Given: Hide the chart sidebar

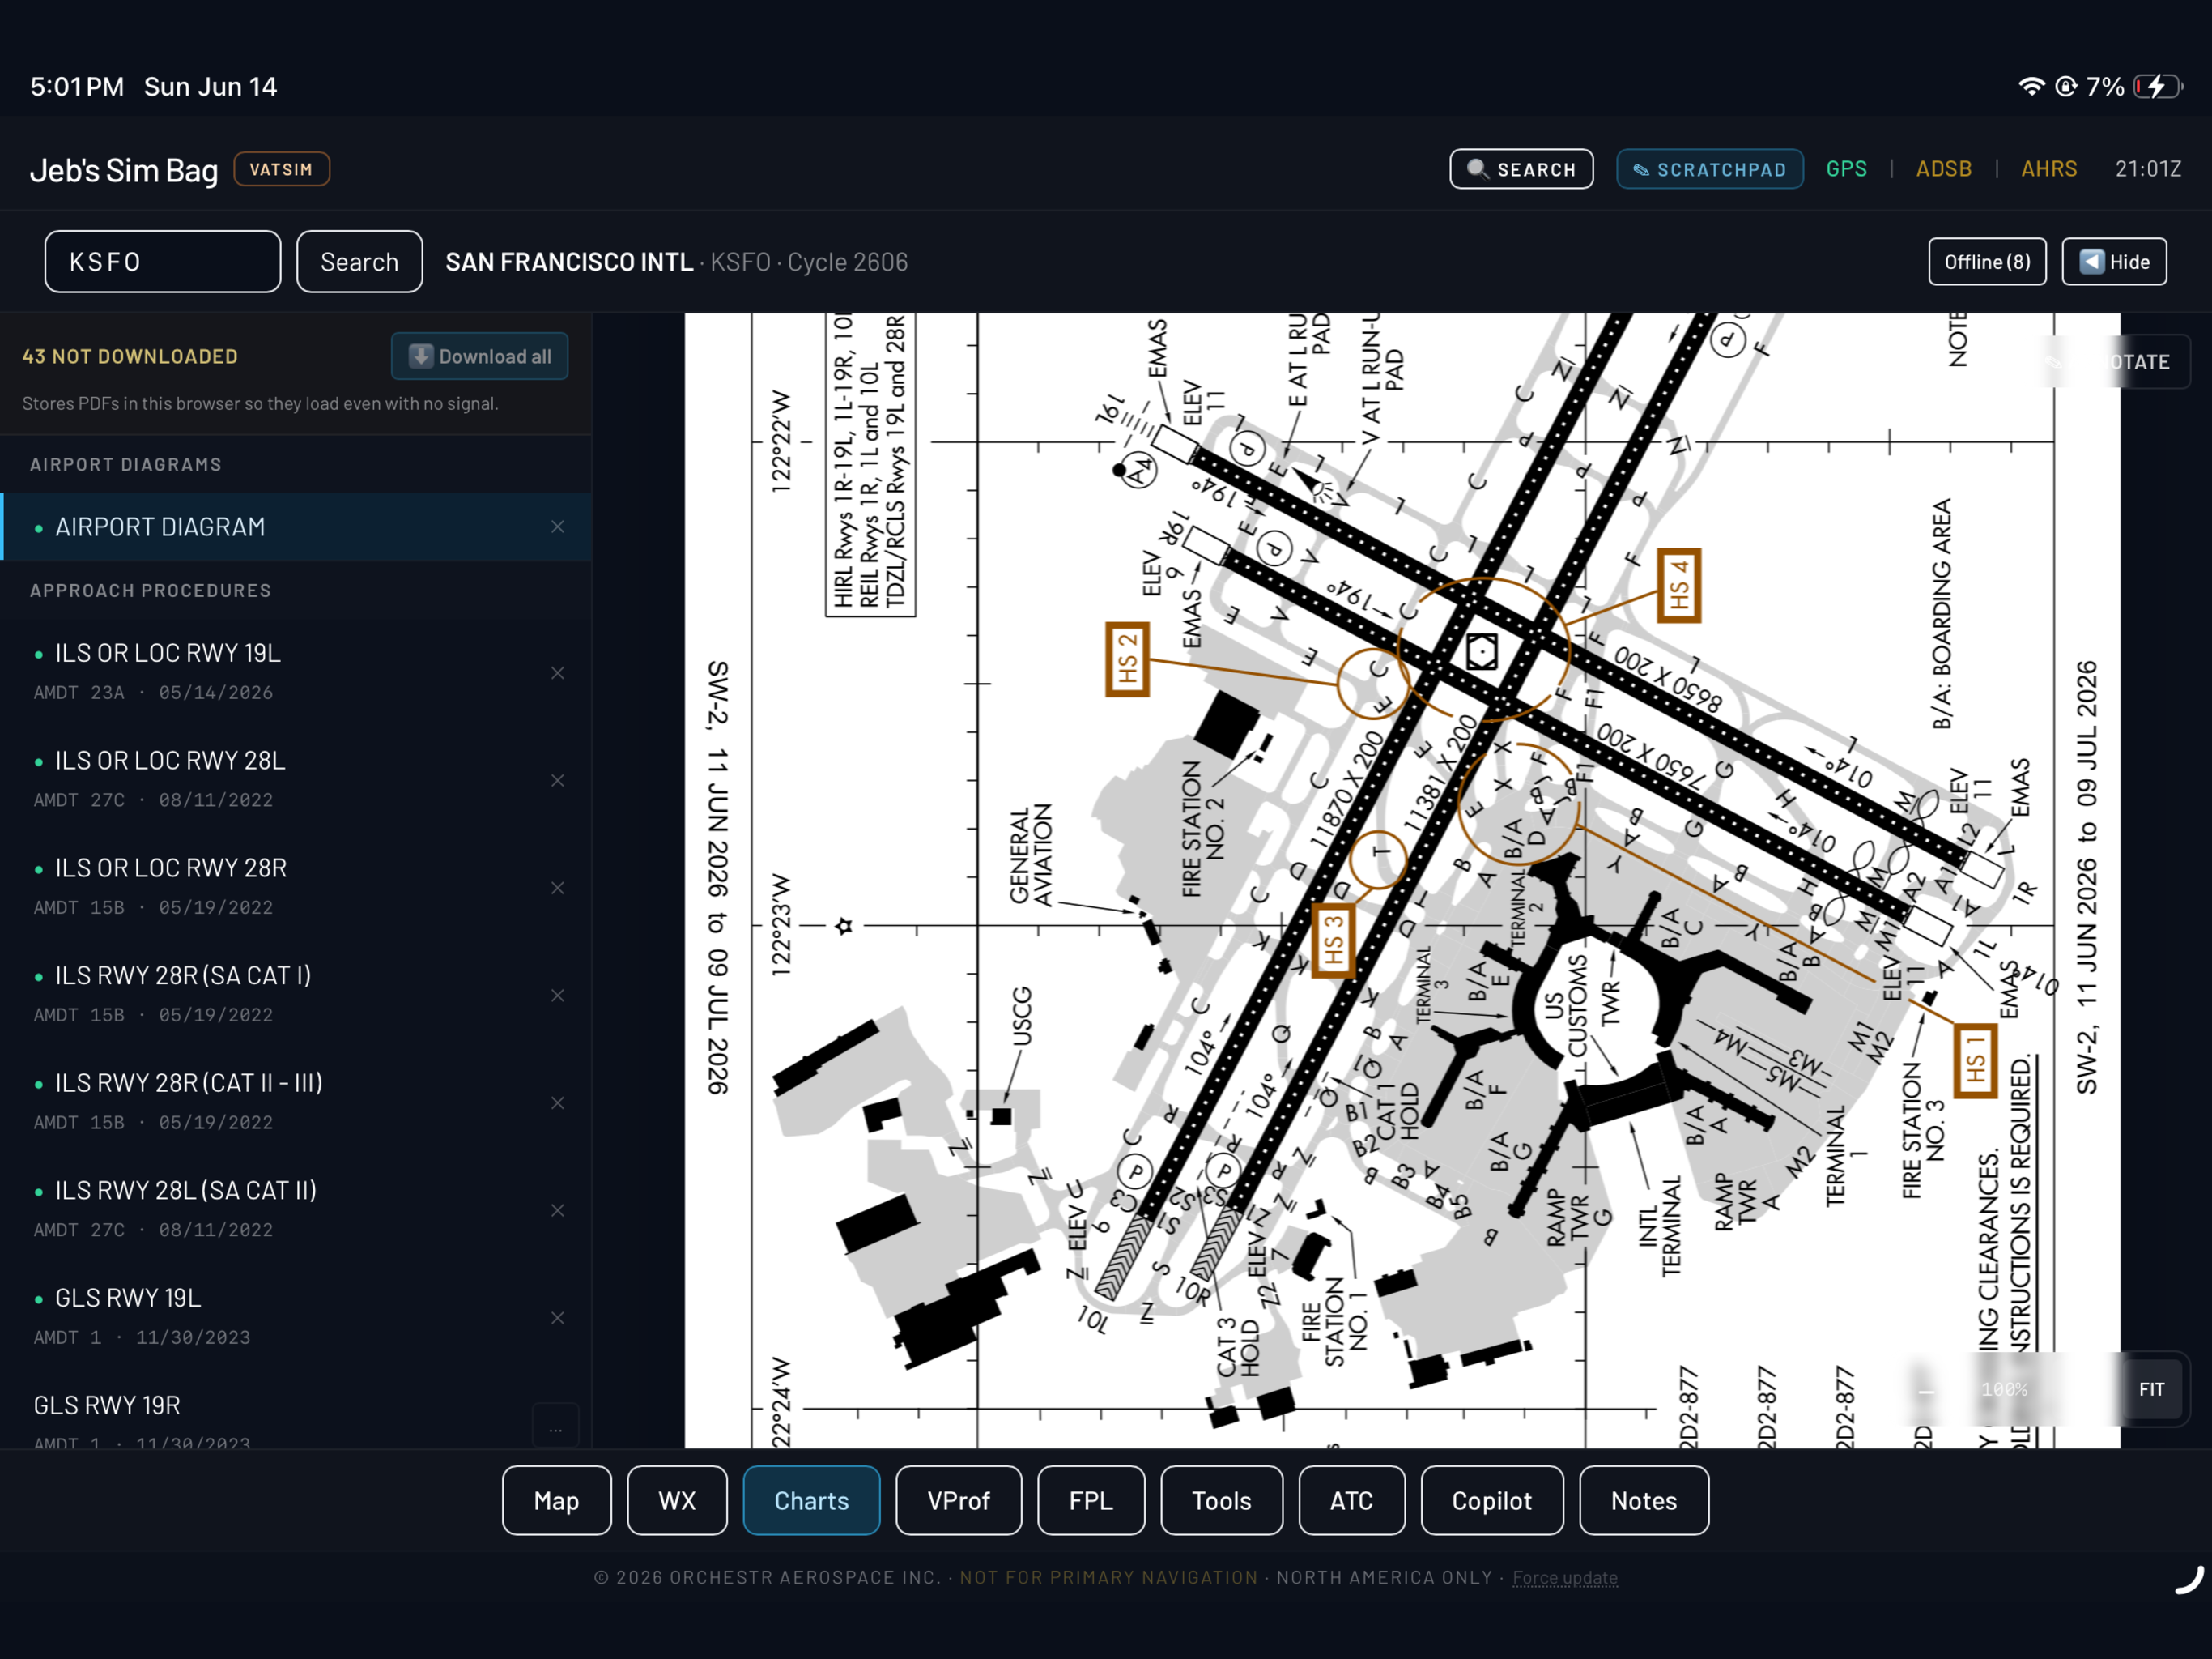Looking at the screenshot, I should [x=2113, y=261].
